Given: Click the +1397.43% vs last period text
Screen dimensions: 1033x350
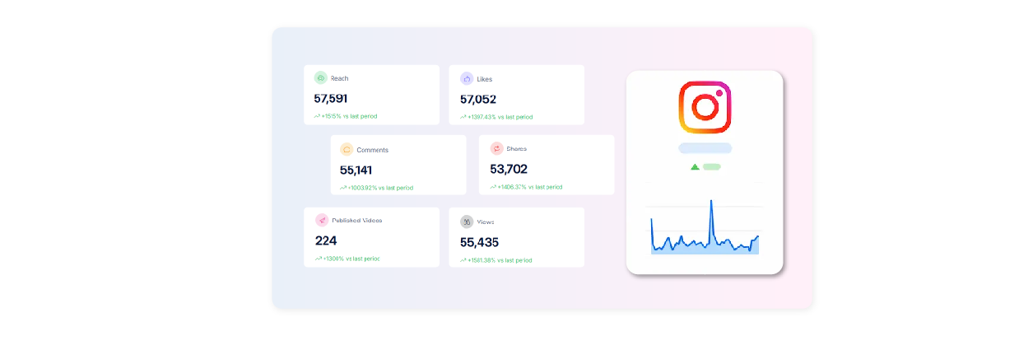Looking at the screenshot, I should [x=500, y=117].
